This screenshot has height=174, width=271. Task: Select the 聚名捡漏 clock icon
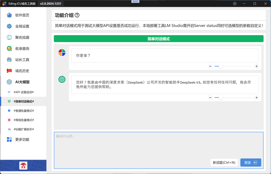[x=9, y=38]
